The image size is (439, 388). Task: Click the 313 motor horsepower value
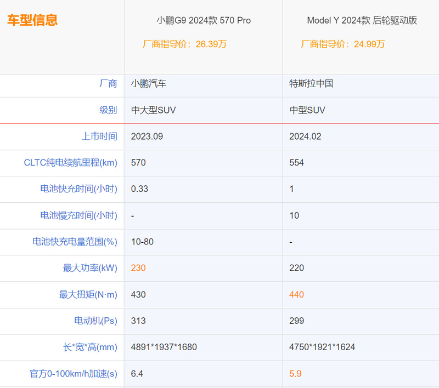(x=138, y=321)
